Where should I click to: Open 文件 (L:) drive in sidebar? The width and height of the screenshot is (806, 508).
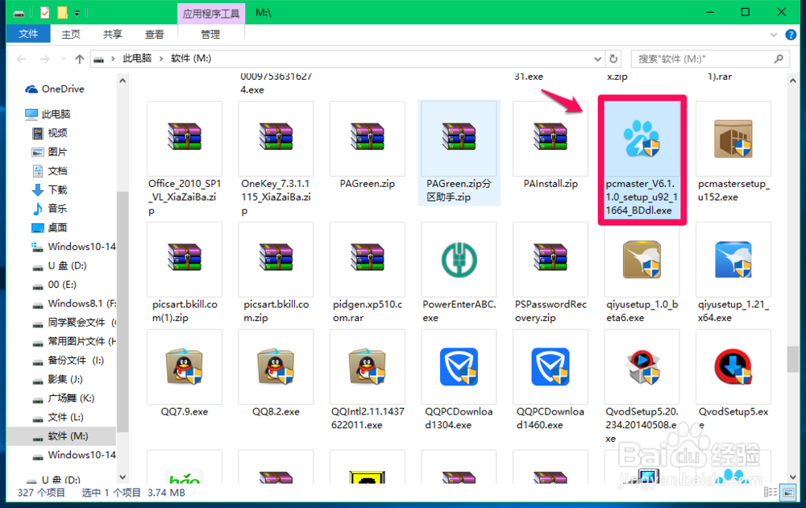(x=65, y=417)
